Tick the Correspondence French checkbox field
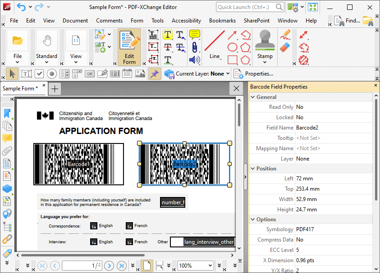Screen dimensions: 380x273 tap(129, 226)
